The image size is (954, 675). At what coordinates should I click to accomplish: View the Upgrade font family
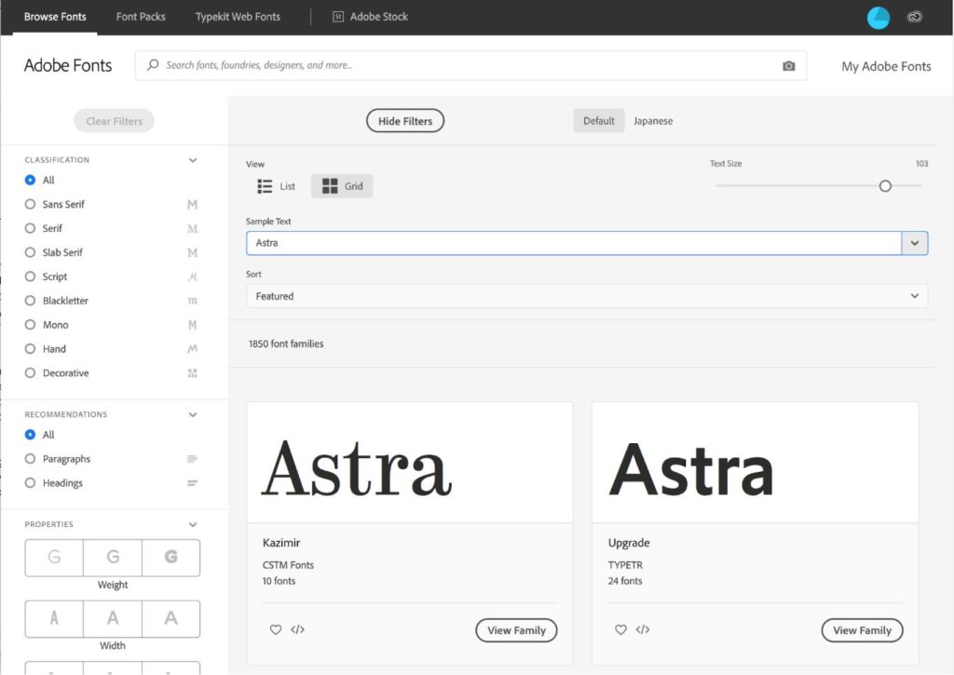point(862,630)
